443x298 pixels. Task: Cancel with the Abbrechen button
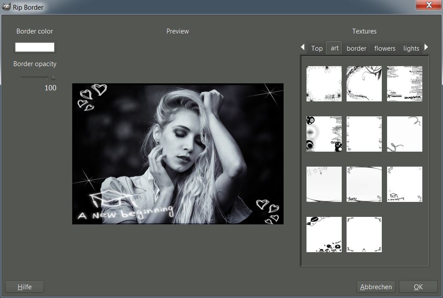coord(376,287)
